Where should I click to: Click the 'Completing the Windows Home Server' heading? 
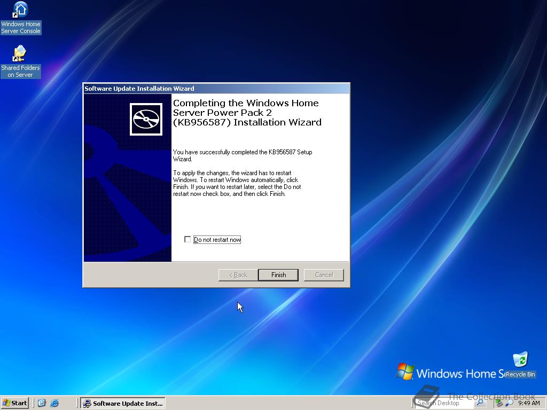247,113
